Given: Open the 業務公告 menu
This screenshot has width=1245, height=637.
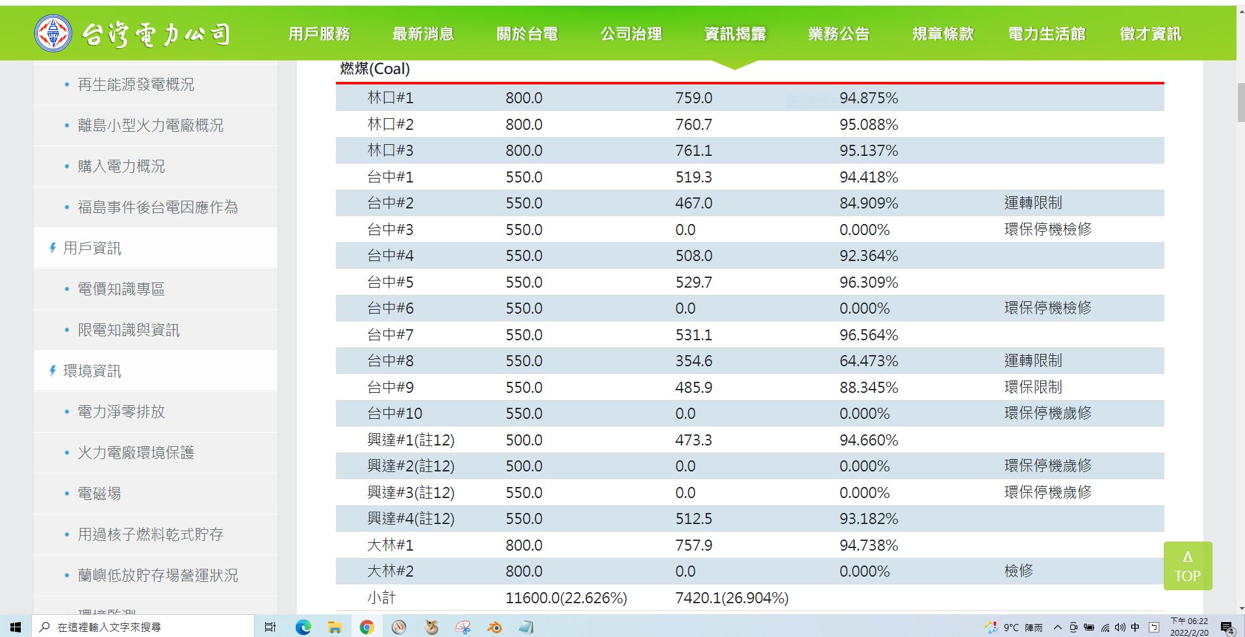Looking at the screenshot, I should coord(839,34).
